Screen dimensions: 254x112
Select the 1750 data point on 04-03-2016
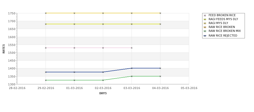[160, 13]
